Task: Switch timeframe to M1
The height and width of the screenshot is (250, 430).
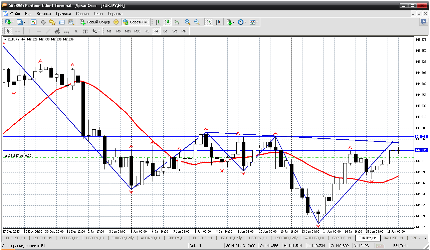Action: click(x=109, y=31)
